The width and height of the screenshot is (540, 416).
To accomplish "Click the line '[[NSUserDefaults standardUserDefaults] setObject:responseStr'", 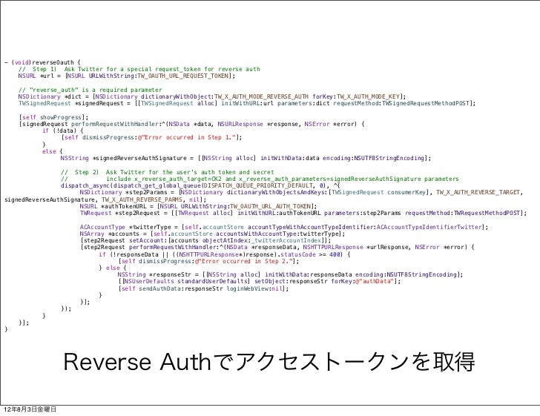I will 260,281.
